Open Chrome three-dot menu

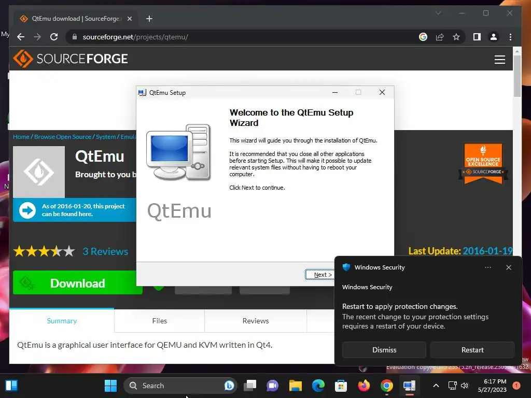(510, 37)
